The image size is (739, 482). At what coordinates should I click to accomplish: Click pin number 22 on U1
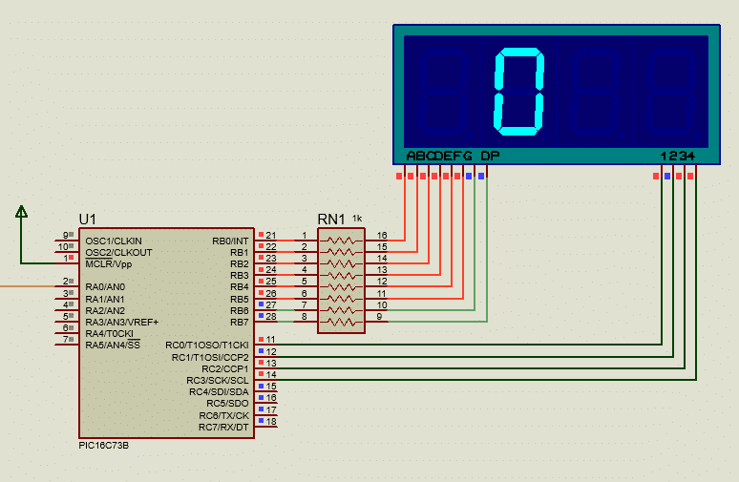(x=270, y=246)
